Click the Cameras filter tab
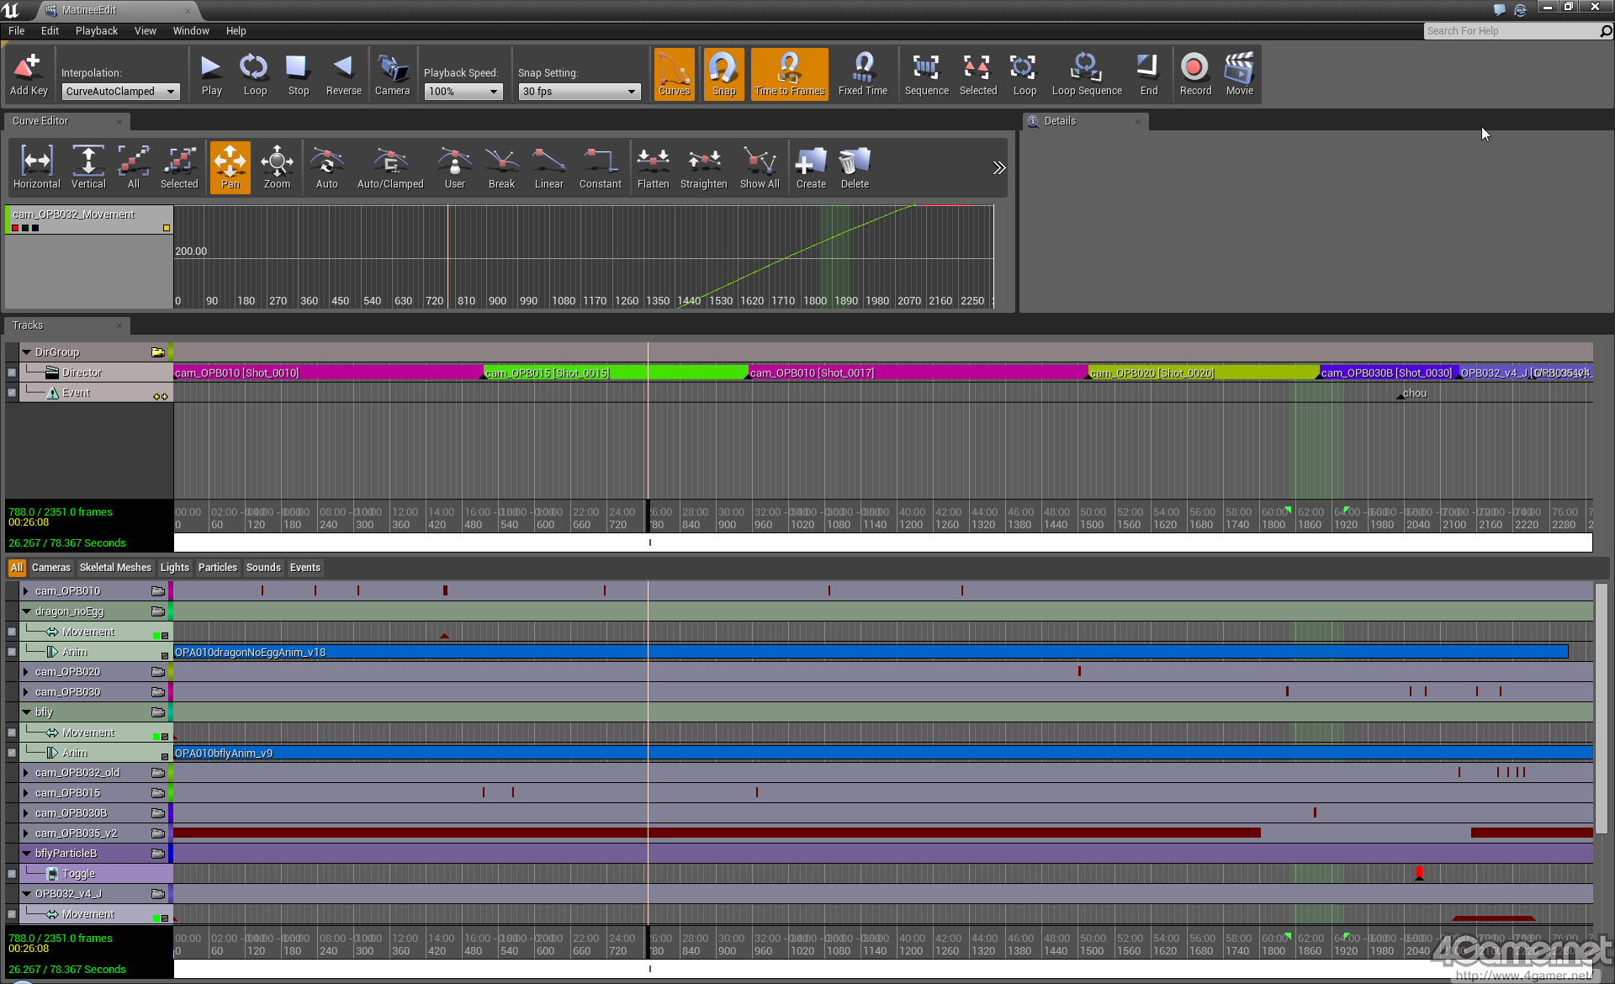1615x984 pixels. tap(50, 568)
